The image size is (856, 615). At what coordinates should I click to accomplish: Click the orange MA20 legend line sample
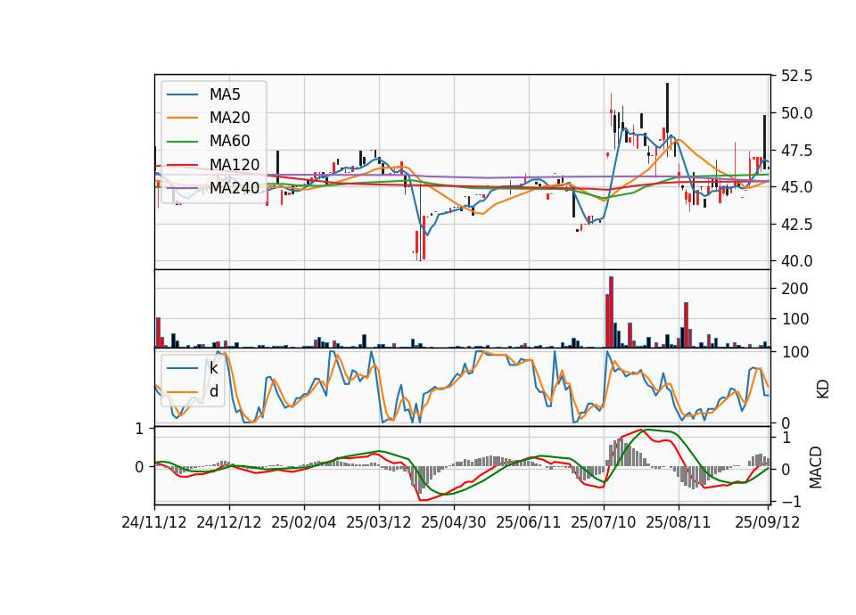182,118
